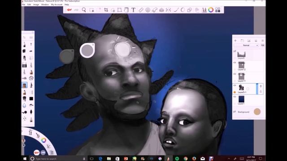
Task: Toggle visibility of Layer12
Action: point(235,63)
